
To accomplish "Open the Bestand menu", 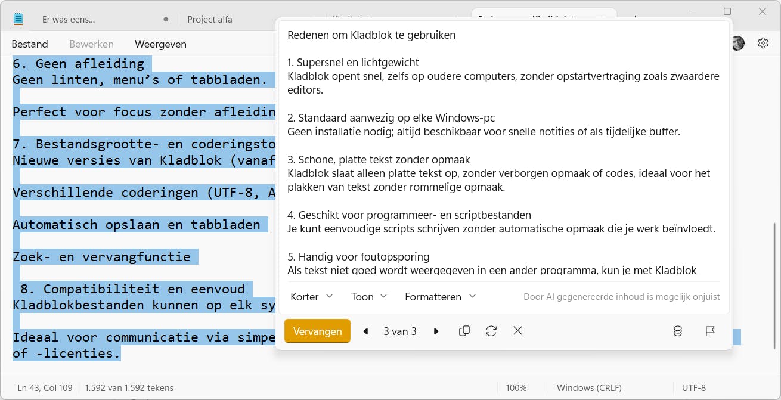I will (x=30, y=44).
